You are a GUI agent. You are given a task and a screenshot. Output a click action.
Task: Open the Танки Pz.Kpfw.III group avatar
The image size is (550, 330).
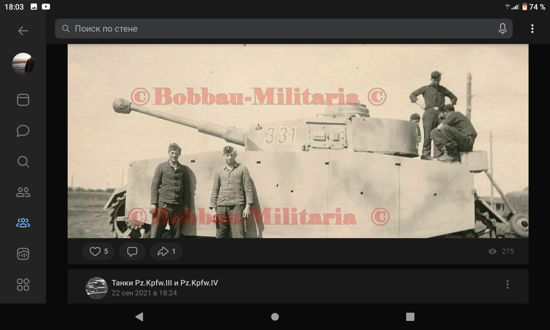click(x=97, y=288)
